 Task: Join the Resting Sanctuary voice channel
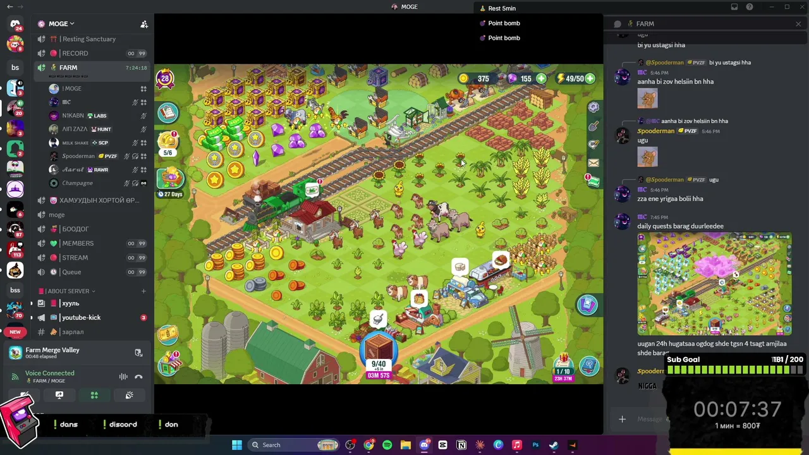click(x=92, y=39)
